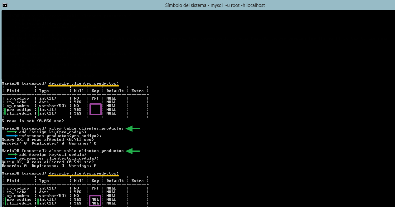
Task: Click the empty purple box in first table
Action: (x=95, y=110)
